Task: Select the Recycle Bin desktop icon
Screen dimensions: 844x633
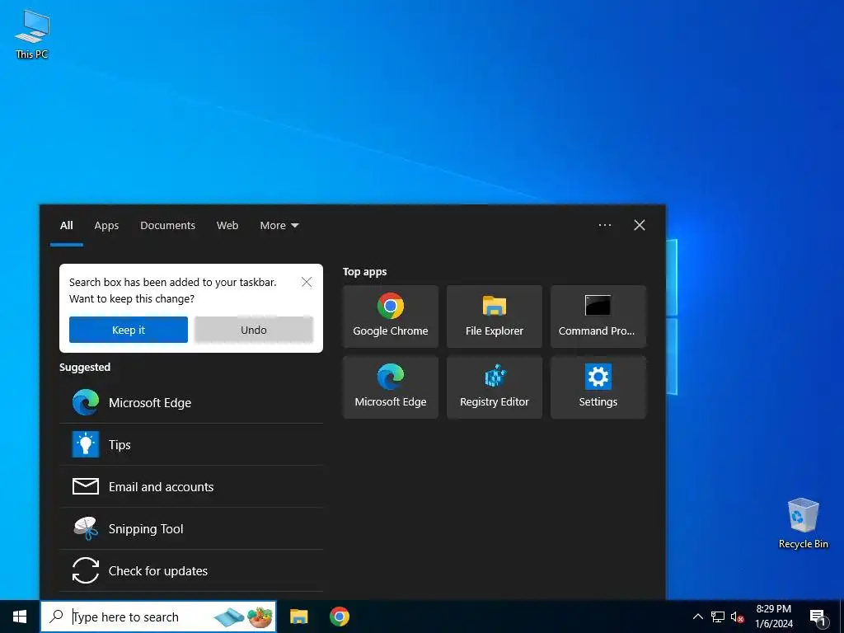Action: point(803,523)
